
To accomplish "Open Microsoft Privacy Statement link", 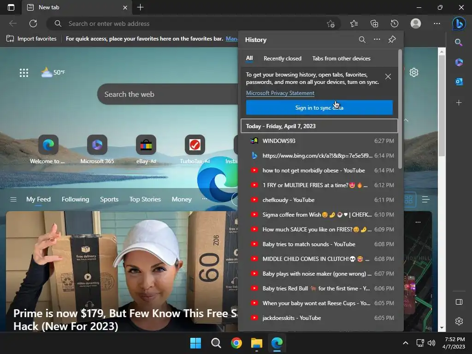I will coord(280,93).
